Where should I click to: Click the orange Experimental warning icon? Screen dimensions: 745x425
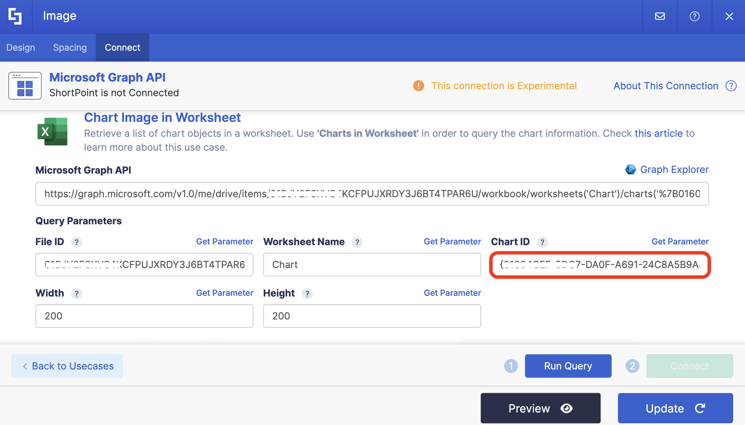click(x=419, y=86)
